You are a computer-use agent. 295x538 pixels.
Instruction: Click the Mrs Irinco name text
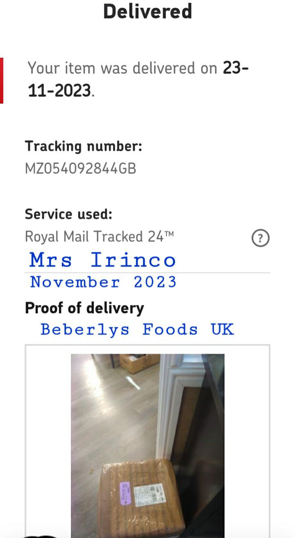pyautogui.click(x=102, y=260)
